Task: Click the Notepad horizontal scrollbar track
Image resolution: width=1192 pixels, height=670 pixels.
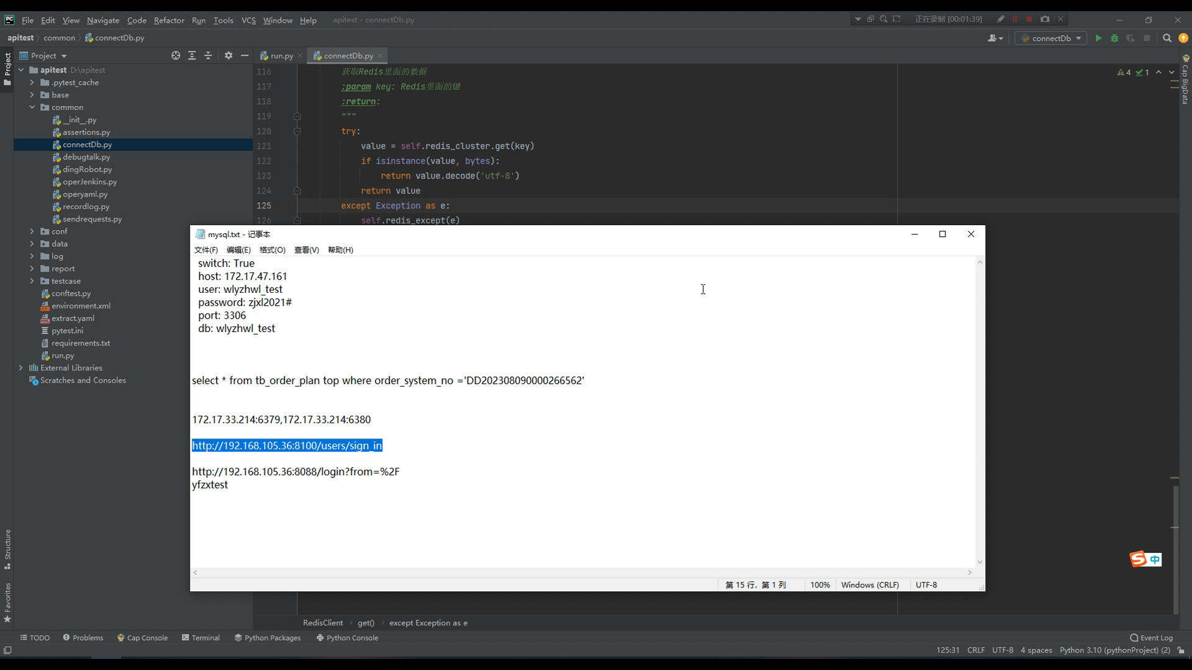Action: coord(582,573)
